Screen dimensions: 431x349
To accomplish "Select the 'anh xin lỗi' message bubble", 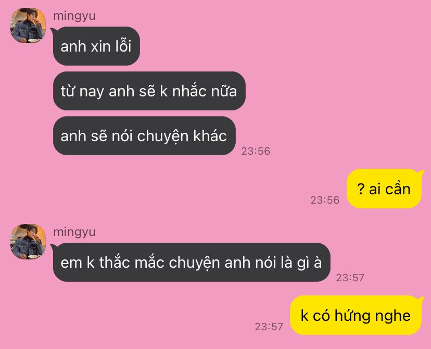I will (x=96, y=46).
